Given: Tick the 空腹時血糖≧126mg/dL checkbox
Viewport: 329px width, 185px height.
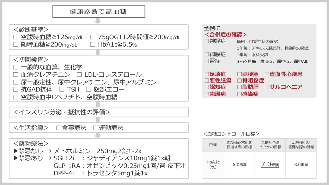Looking at the screenshot, I should pyautogui.click(x=15, y=37).
